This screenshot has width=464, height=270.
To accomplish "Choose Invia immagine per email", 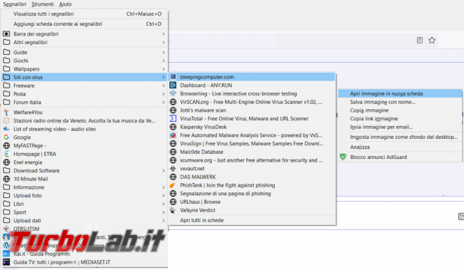I will pos(400,127).
